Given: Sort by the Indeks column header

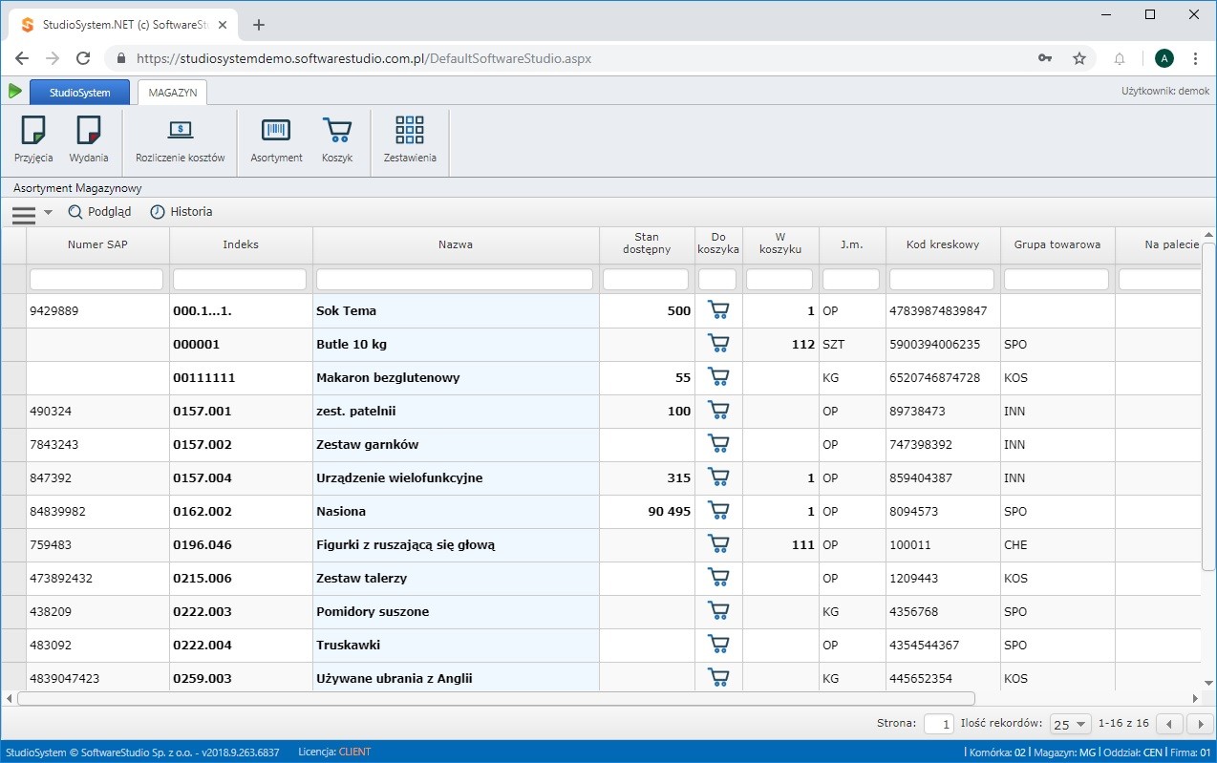Looking at the screenshot, I should click(241, 244).
